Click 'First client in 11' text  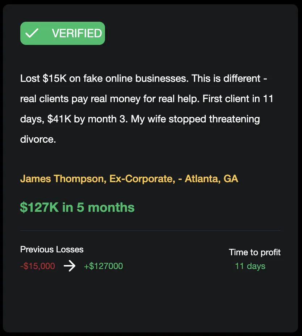pyautogui.click(x=238, y=99)
